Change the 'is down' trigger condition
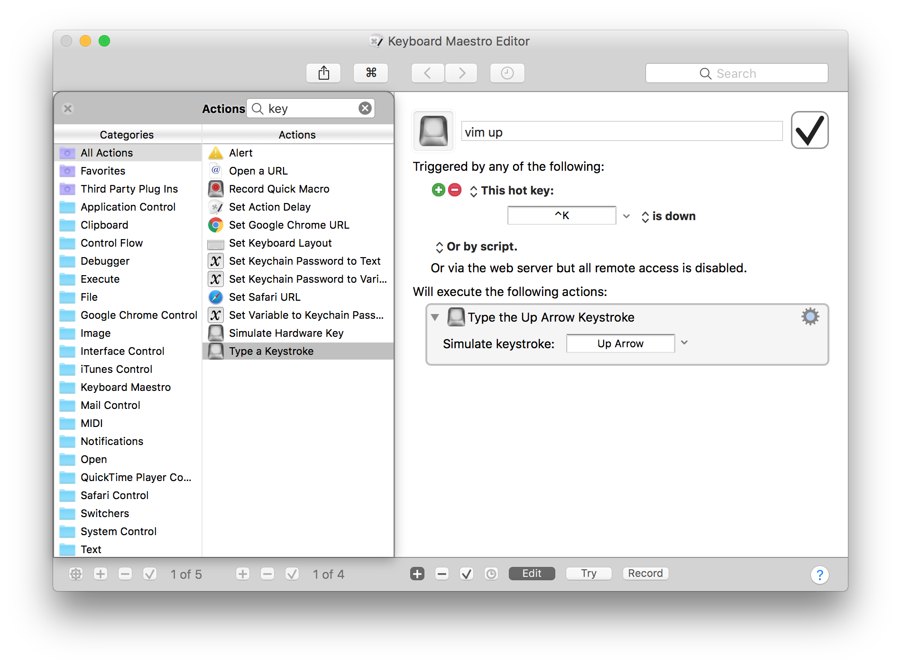901x667 pixels. tap(668, 216)
